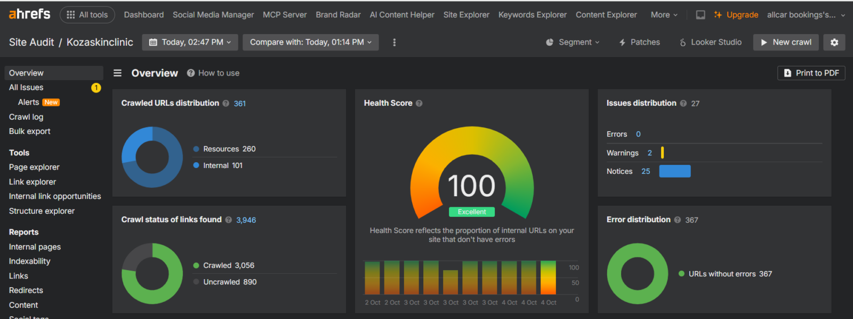Open the Today, 02:47 PM crawl date dropdown
Screen dimensions: 853x319
point(190,42)
